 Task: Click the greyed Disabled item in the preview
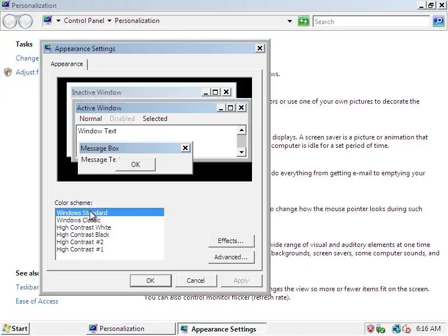point(122,119)
